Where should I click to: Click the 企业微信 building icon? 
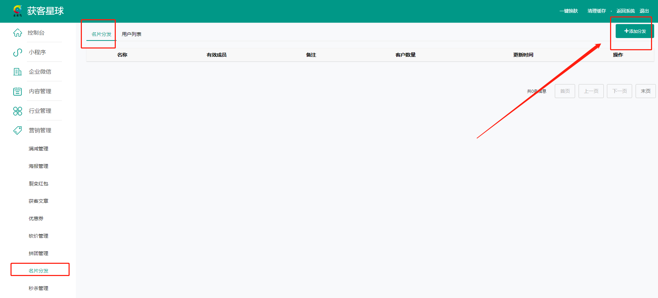tap(17, 72)
